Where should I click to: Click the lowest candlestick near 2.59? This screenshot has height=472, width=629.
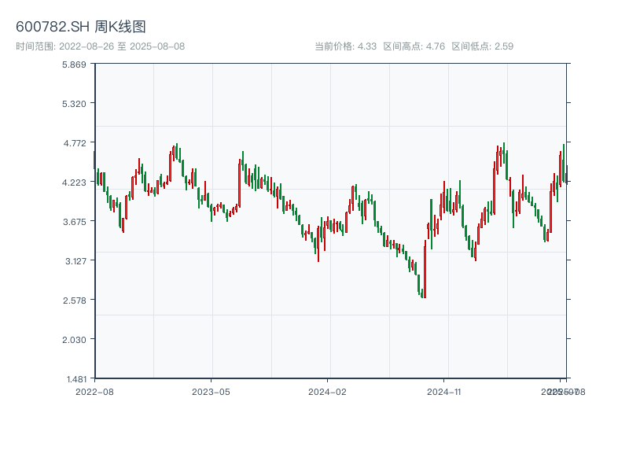click(423, 294)
